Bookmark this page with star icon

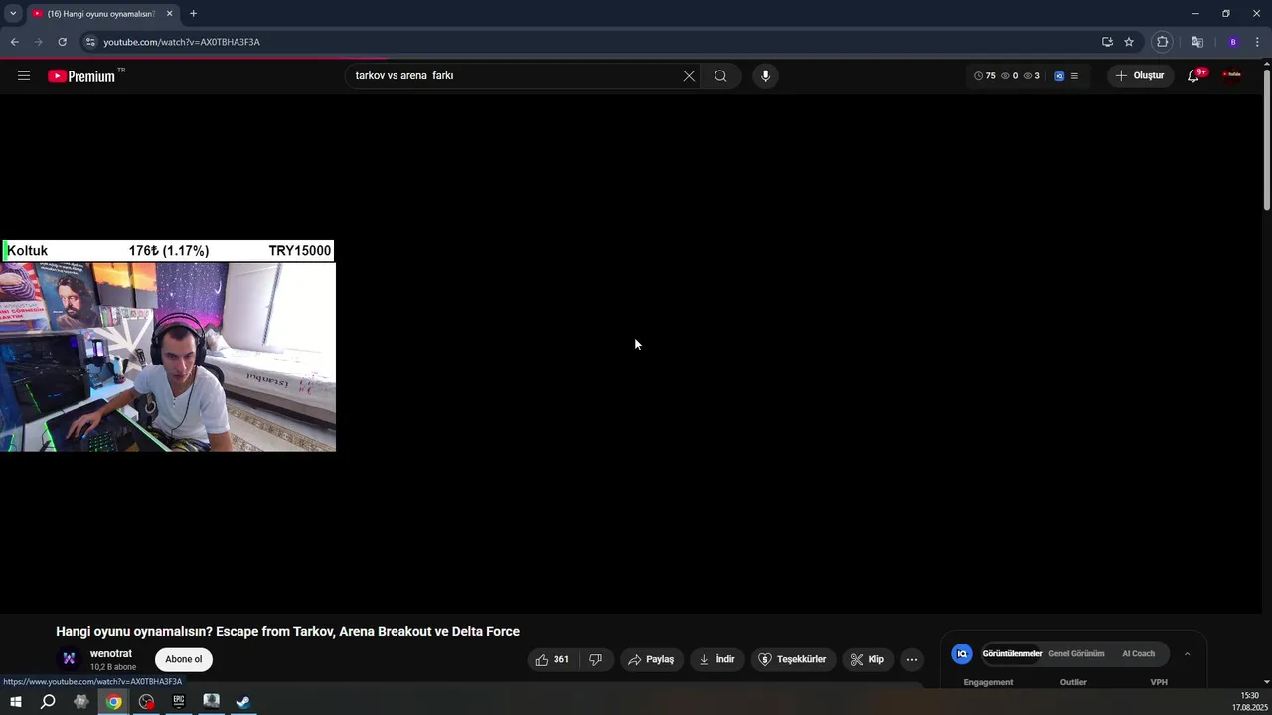click(x=1129, y=42)
